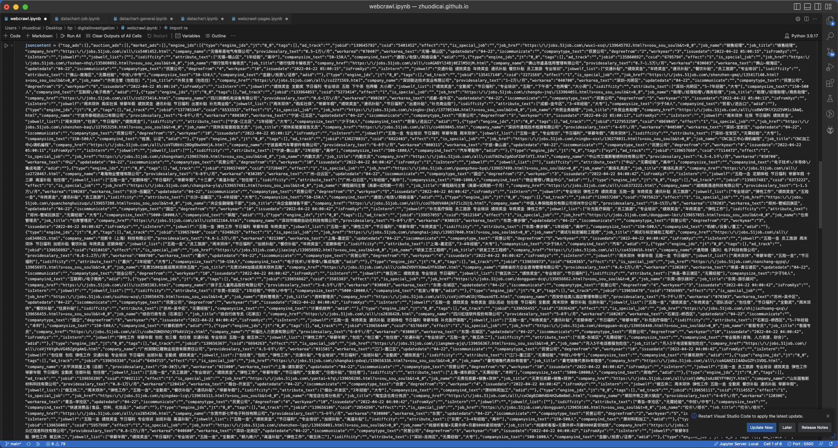Toggle the secondary side bar layout button
Image resolution: width=838 pixels, height=448 pixels.
(818, 7)
